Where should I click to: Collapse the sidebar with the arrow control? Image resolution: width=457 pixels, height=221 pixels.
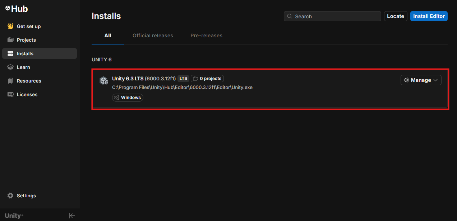[x=72, y=215]
